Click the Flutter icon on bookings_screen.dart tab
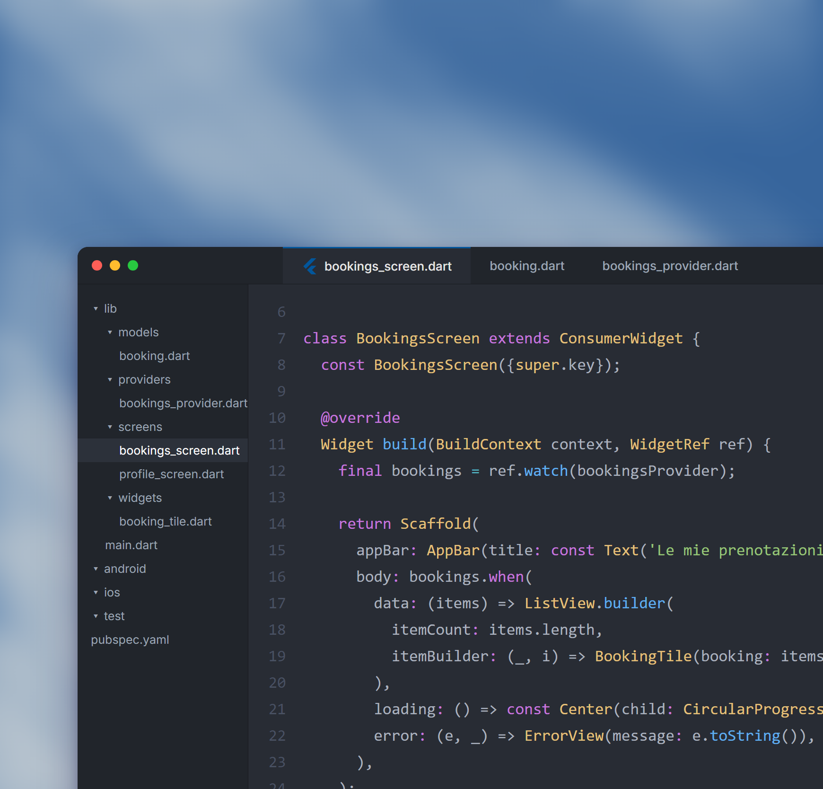 [310, 266]
